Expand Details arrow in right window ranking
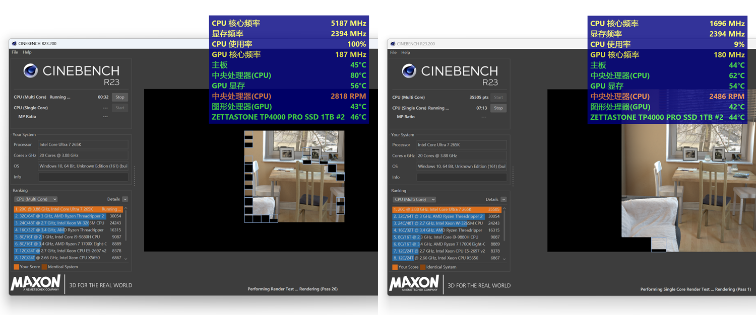Viewport: 756px width, 315px height. [503, 199]
